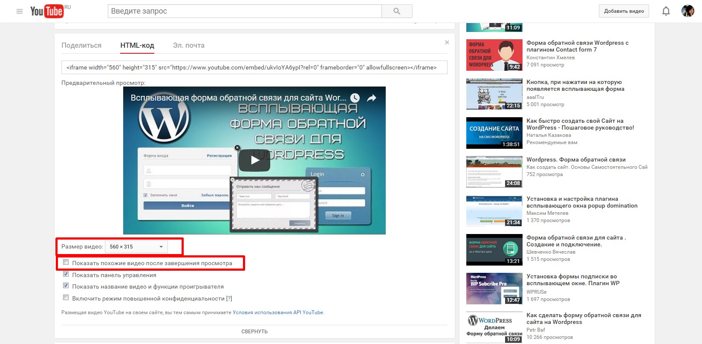Click the '7 091 просмотр' view count

(x=545, y=65)
